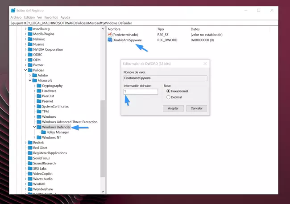
Task: Select the Hexadecimal base option
Action: tap(168, 91)
